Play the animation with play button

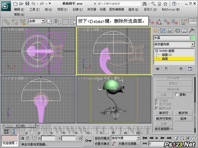pyautogui.click(x=157, y=138)
